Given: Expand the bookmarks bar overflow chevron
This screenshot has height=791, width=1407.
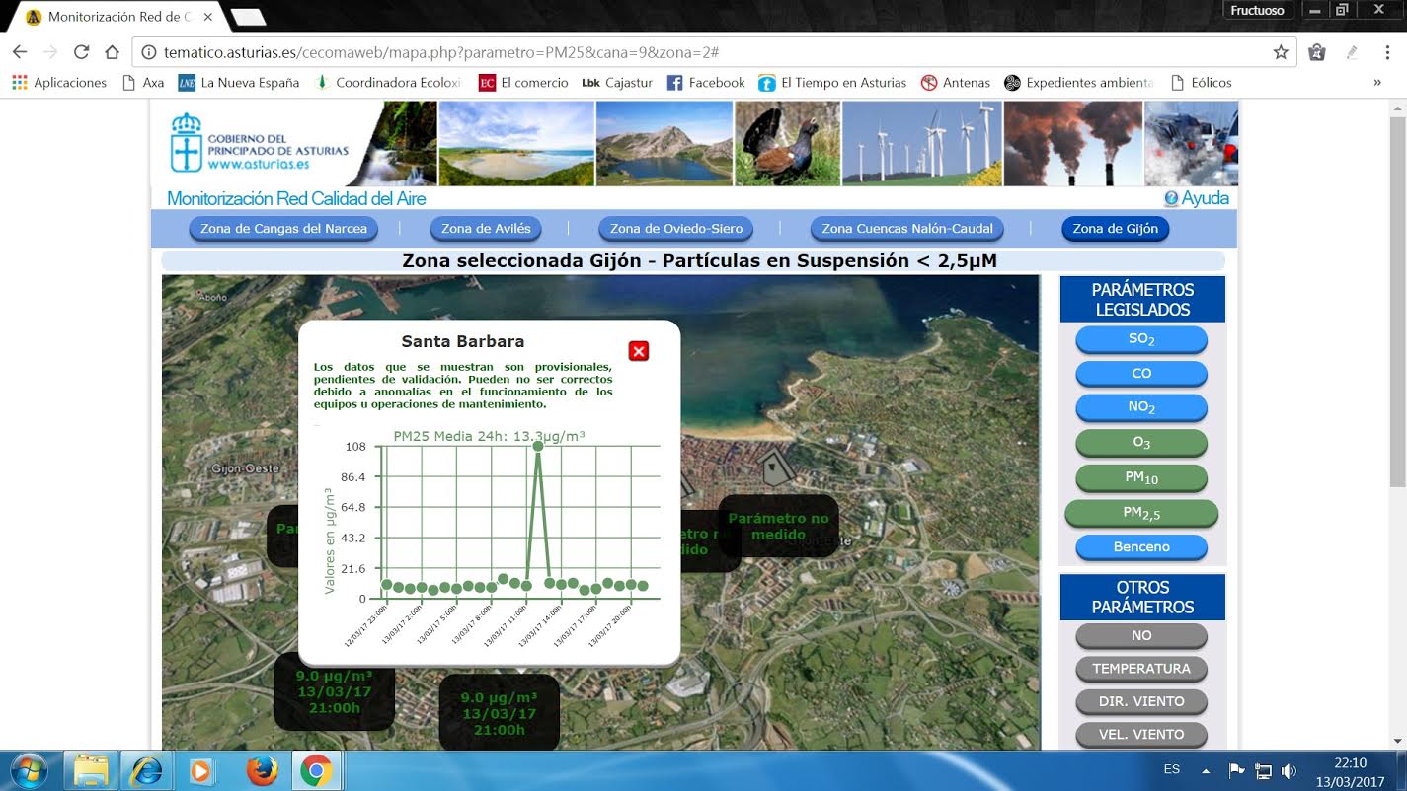Looking at the screenshot, I should coord(1377,83).
